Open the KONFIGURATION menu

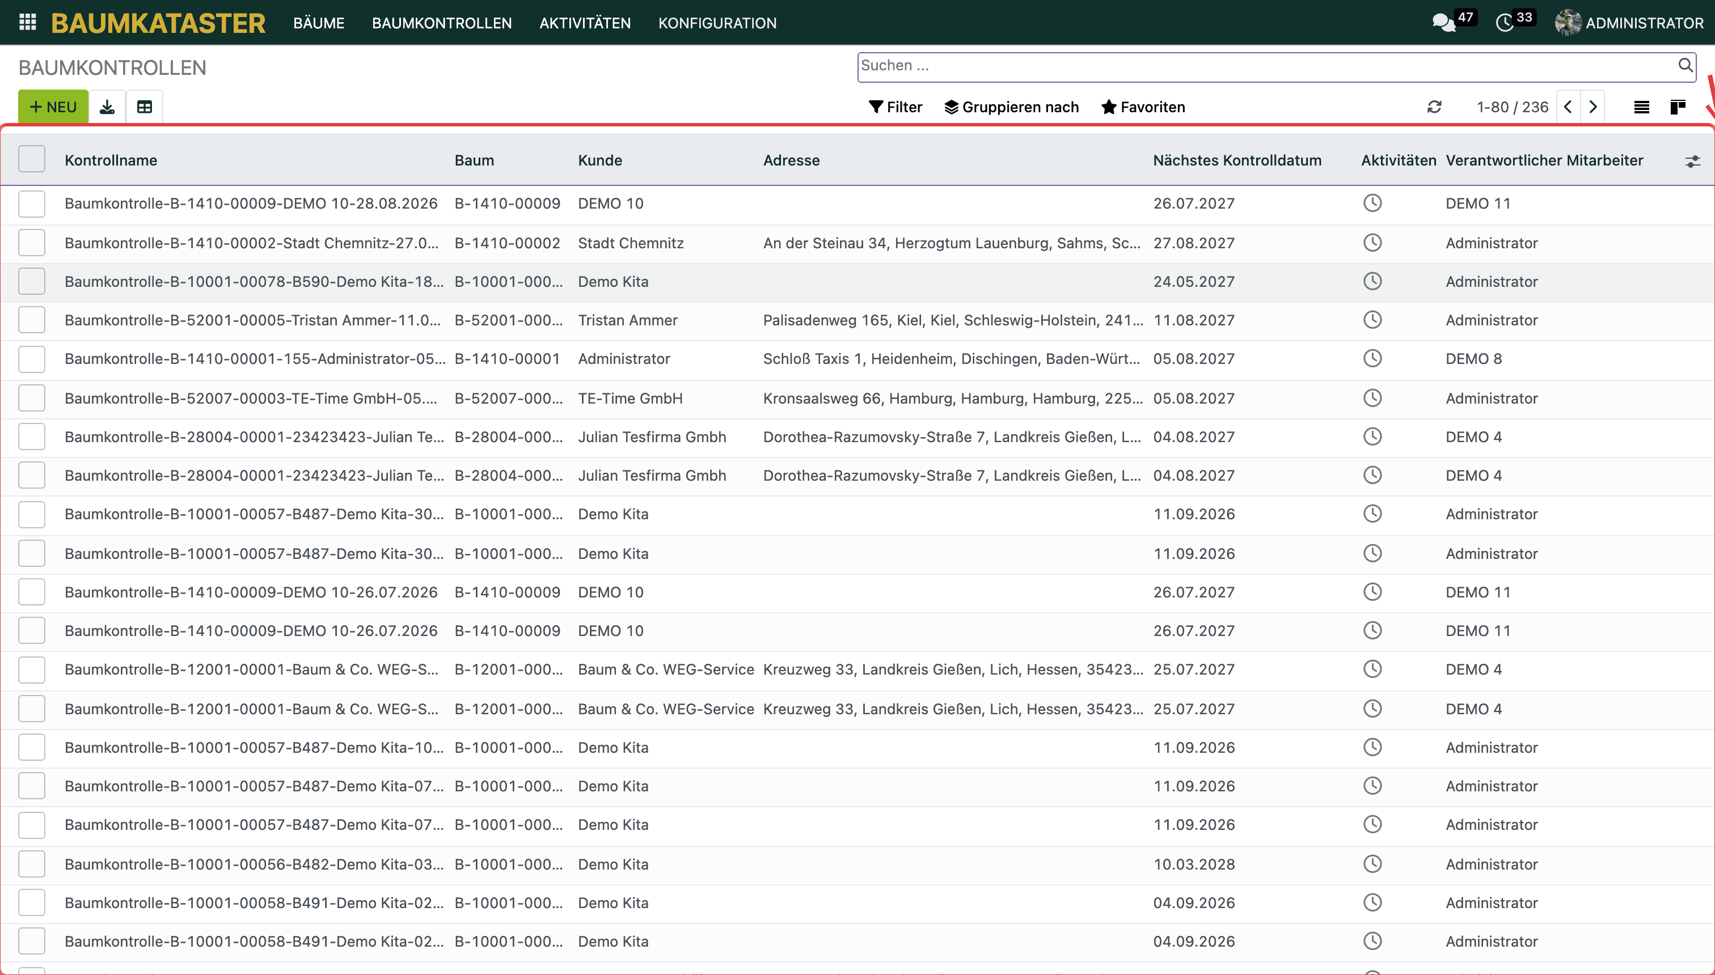coord(717,23)
